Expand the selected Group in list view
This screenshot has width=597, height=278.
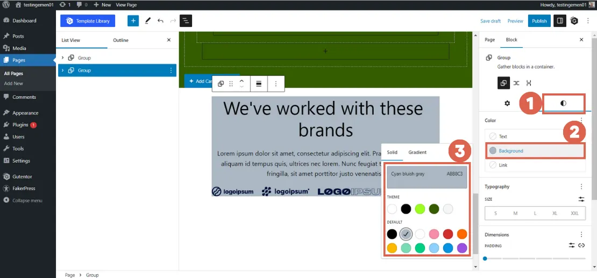[62, 70]
